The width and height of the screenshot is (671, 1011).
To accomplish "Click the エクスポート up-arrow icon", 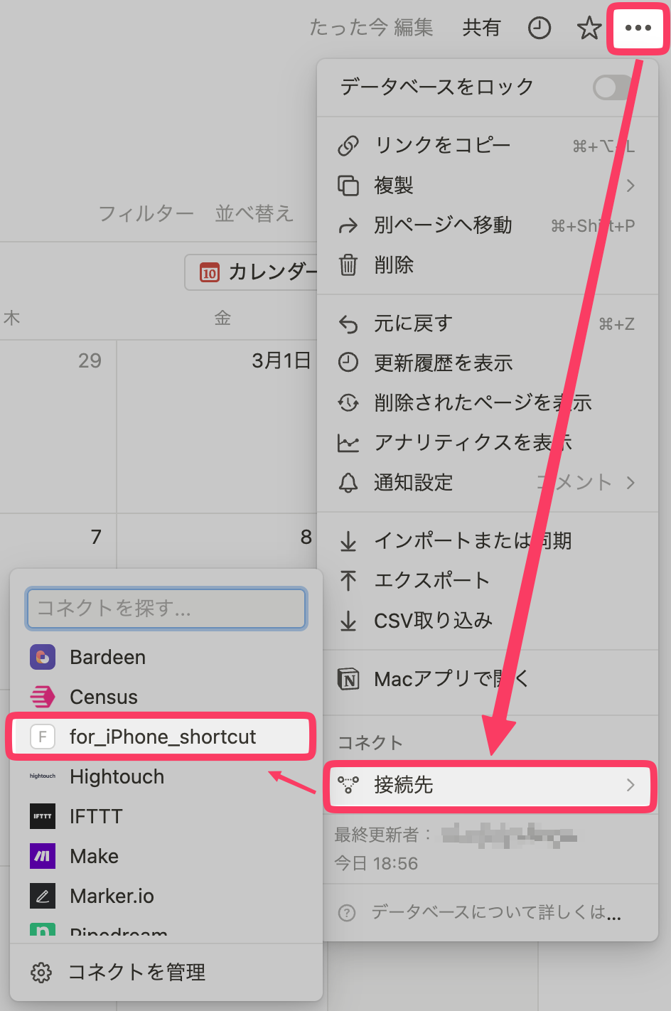I will [x=348, y=581].
